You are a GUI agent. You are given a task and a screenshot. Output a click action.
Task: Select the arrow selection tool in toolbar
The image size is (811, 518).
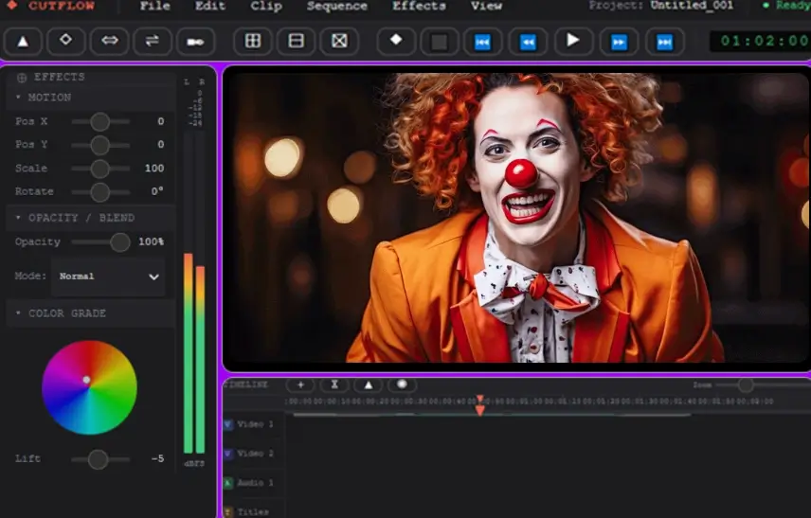coord(24,42)
